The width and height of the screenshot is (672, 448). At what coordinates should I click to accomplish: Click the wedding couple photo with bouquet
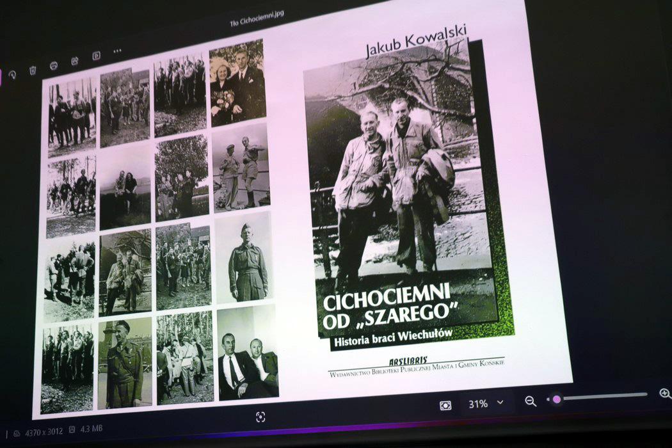click(x=237, y=83)
